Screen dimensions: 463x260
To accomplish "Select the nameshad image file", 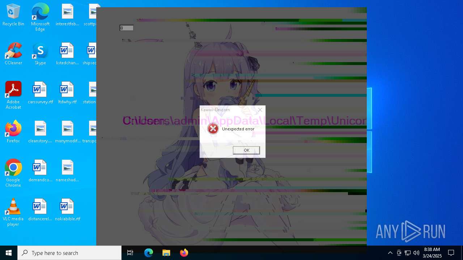I will tap(67, 171).
